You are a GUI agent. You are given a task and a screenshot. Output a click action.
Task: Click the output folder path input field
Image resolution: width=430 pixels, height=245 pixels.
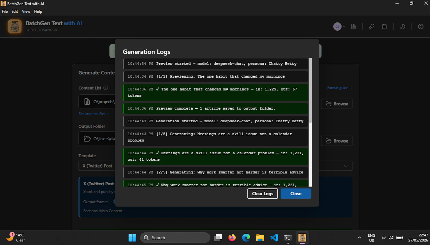pyautogui.click(x=97, y=139)
